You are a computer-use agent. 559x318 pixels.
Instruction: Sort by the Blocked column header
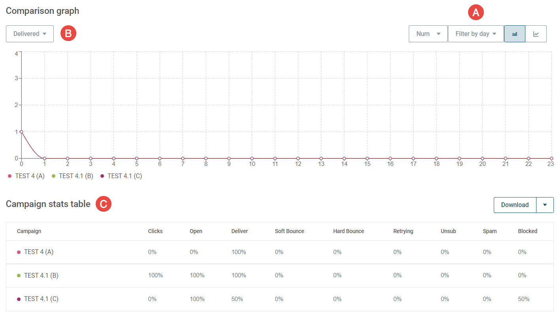[x=528, y=231]
